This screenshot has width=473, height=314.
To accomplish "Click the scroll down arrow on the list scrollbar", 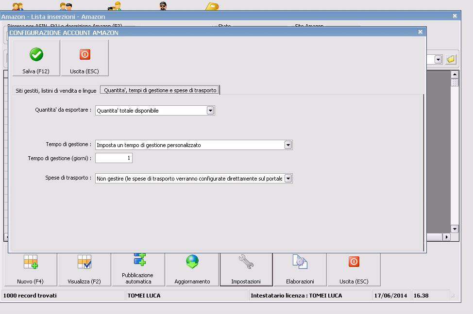I will pyautogui.click(x=455, y=229).
